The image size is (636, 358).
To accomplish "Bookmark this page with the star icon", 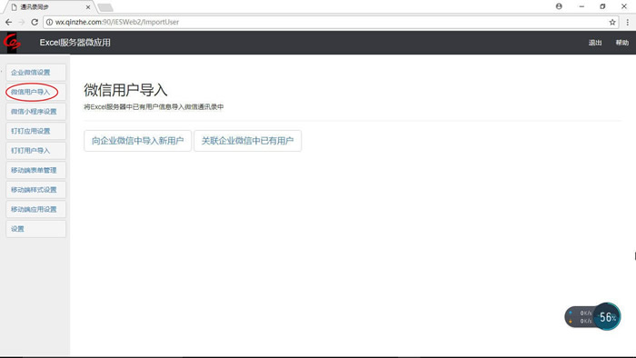I will point(612,23).
